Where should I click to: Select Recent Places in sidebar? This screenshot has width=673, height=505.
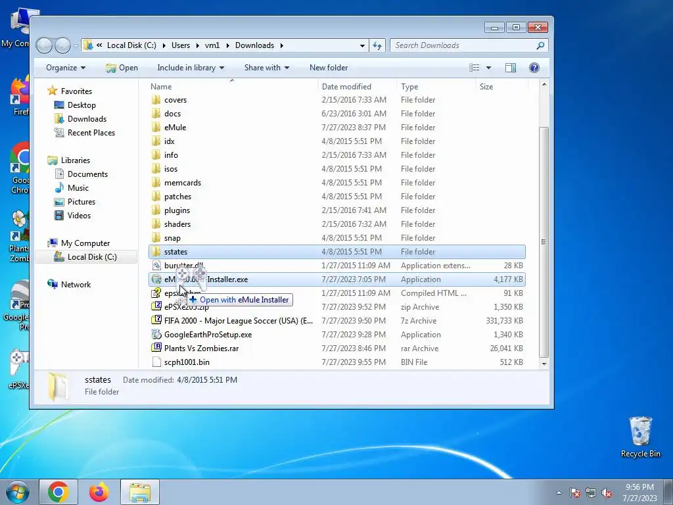[x=91, y=133]
